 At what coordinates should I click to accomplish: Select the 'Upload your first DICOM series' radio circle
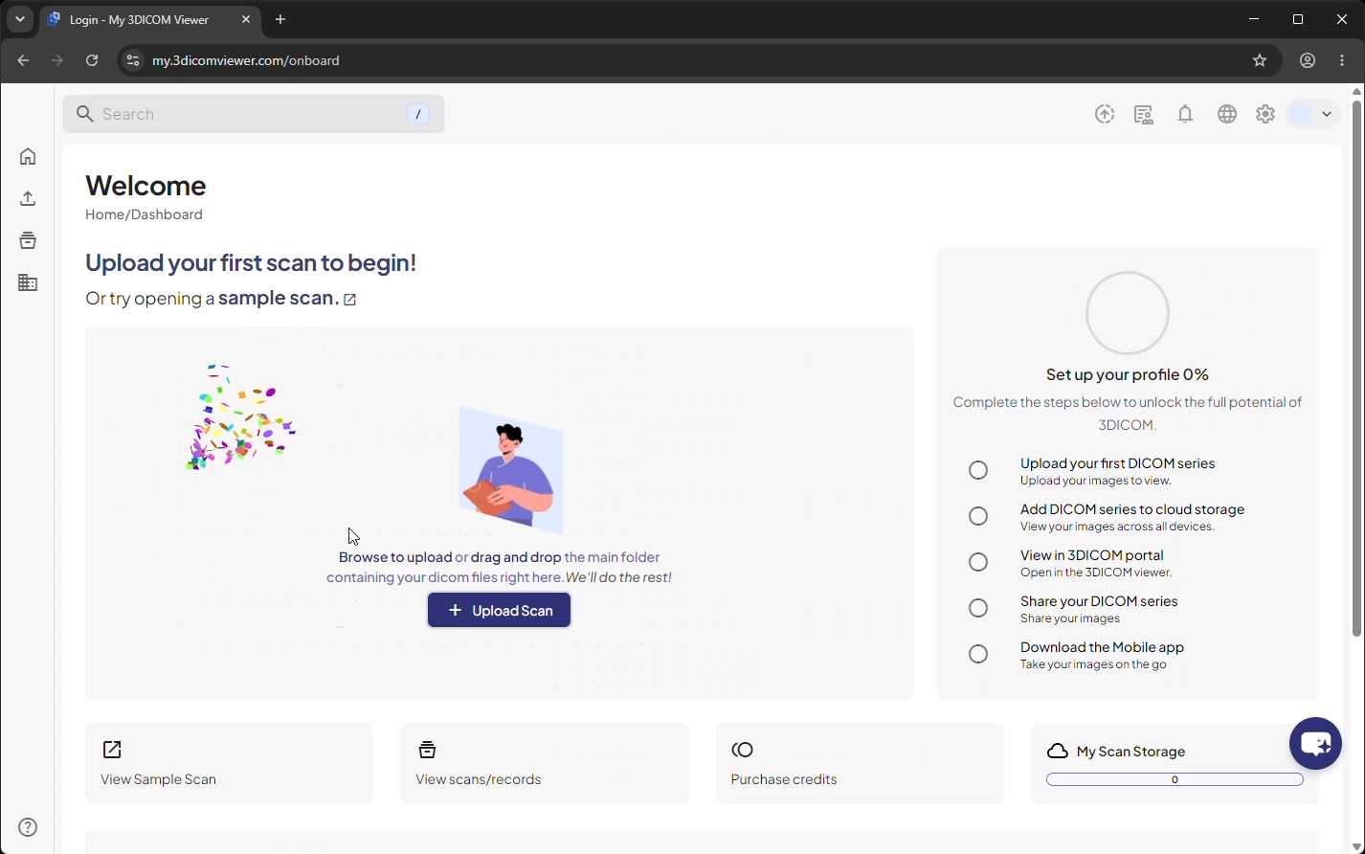pos(978,470)
